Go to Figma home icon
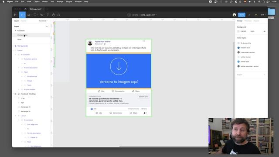Screen dimensions: 279x157 pyautogui.click(x=25, y=9)
